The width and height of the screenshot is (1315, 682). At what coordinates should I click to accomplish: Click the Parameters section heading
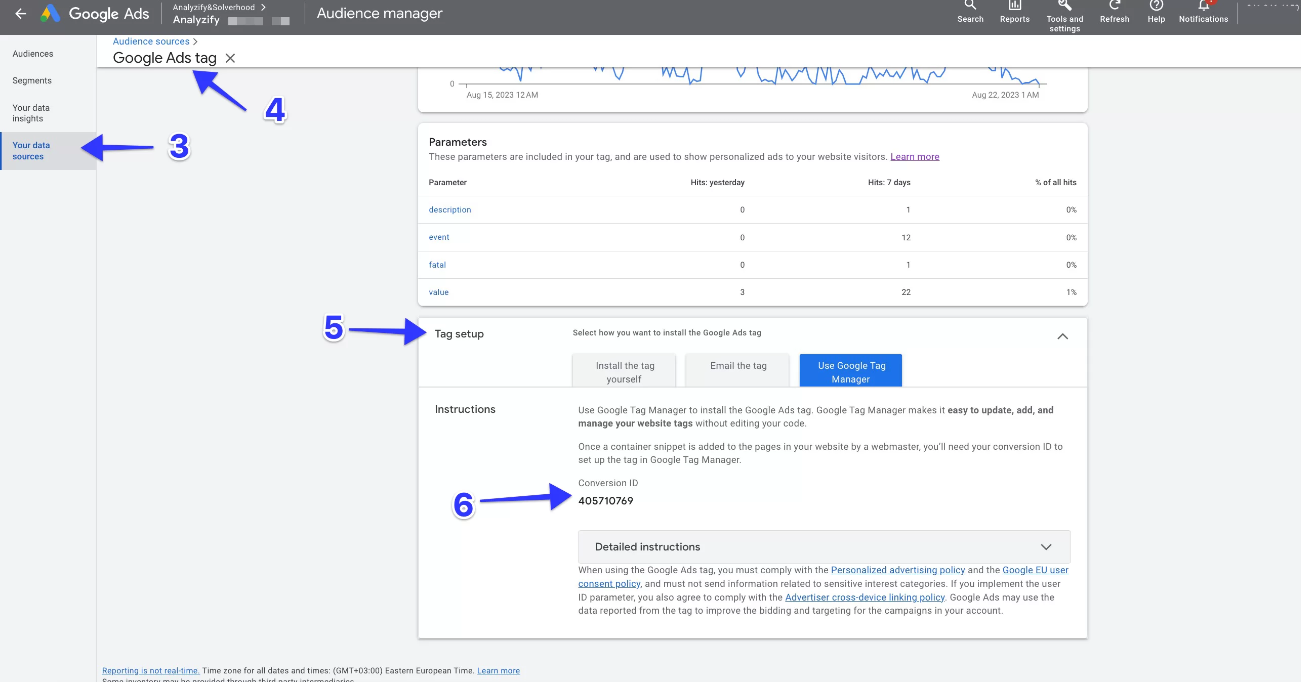click(458, 142)
